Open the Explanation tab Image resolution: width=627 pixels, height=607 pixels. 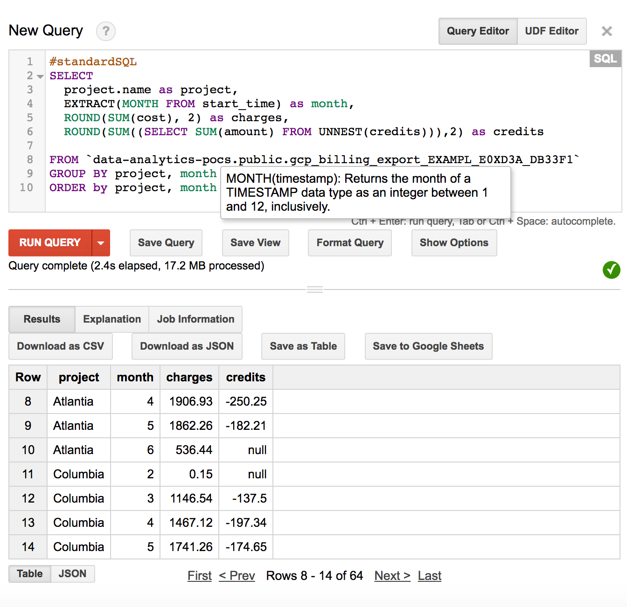(111, 319)
